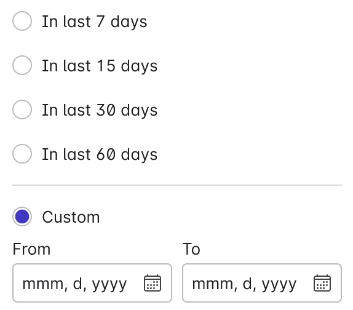Choose the In last 30 days radio option
This screenshot has height=310, width=353.
[x=22, y=109]
